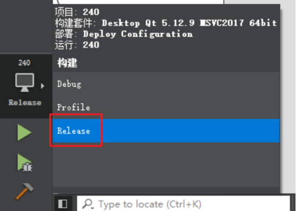Screen dimensions: 296x211
Task: Click the empty area below Release entry
Action: [x=166, y=165]
